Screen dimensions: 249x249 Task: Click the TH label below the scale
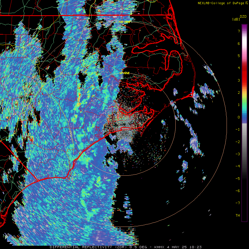coord(238,216)
